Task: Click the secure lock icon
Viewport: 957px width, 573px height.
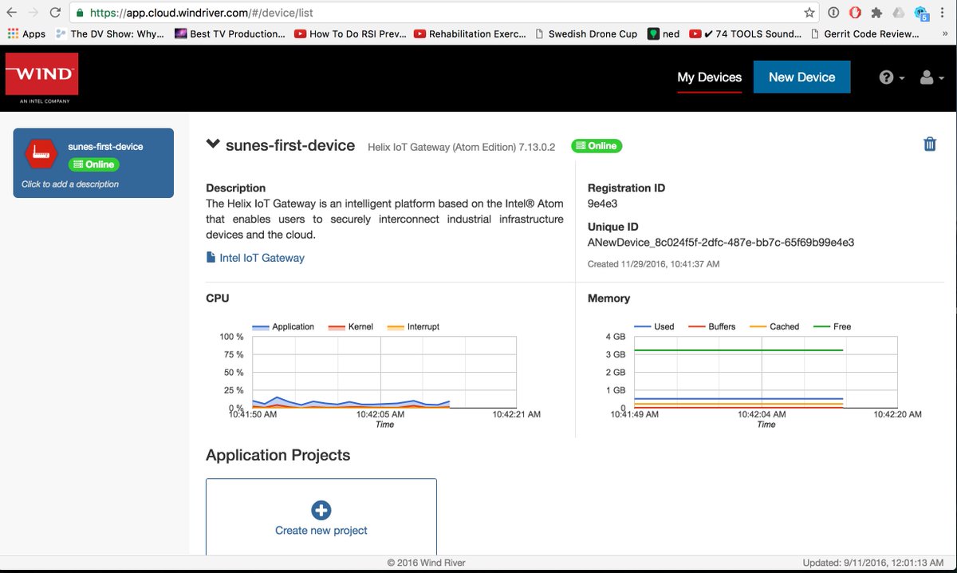Action: point(80,13)
